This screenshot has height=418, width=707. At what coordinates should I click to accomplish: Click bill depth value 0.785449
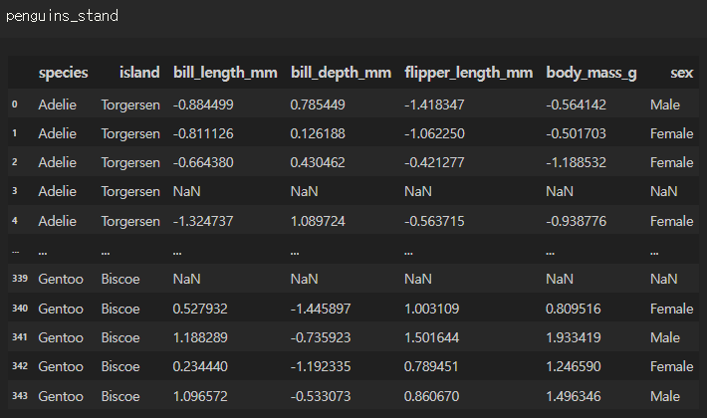(x=318, y=104)
